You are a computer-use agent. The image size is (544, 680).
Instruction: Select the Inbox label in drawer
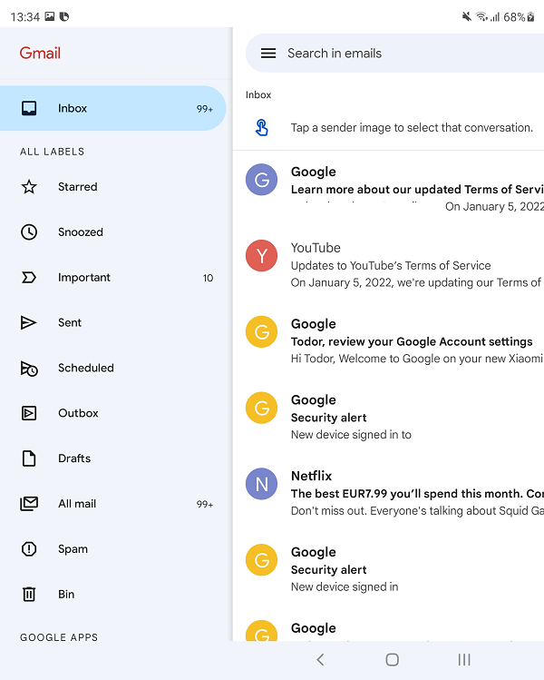tap(112, 108)
